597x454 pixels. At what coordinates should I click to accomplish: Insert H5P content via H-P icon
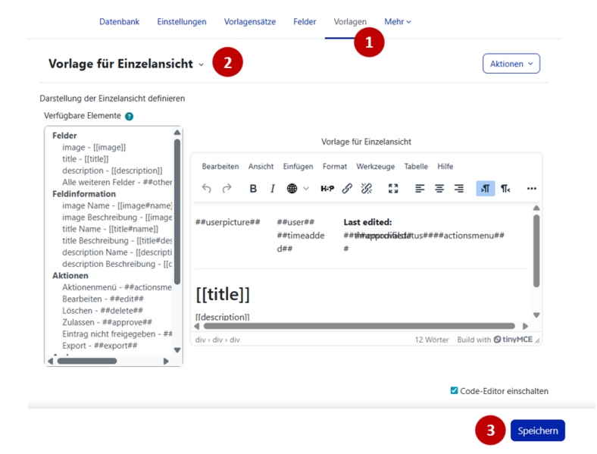(327, 189)
